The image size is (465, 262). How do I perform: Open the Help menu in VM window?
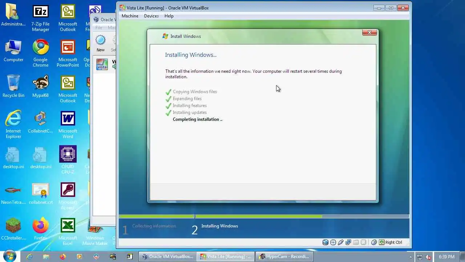tap(169, 16)
